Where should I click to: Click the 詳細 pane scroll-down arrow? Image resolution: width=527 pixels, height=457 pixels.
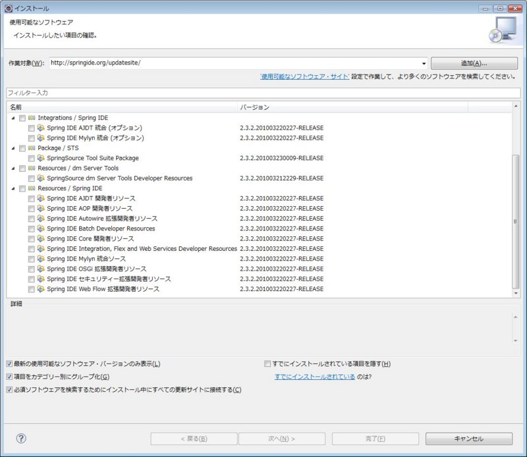[516, 340]
